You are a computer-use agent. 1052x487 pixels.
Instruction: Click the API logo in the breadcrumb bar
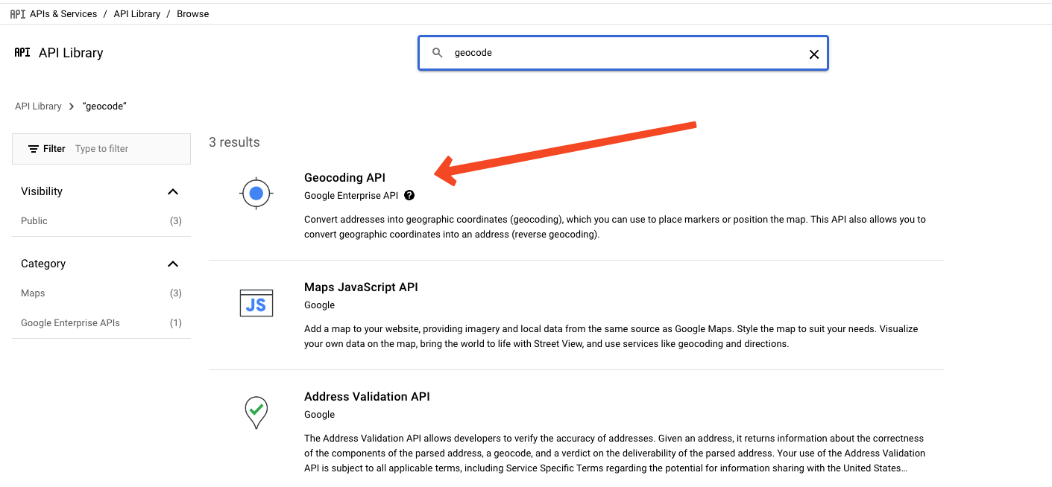click(17, 13)
